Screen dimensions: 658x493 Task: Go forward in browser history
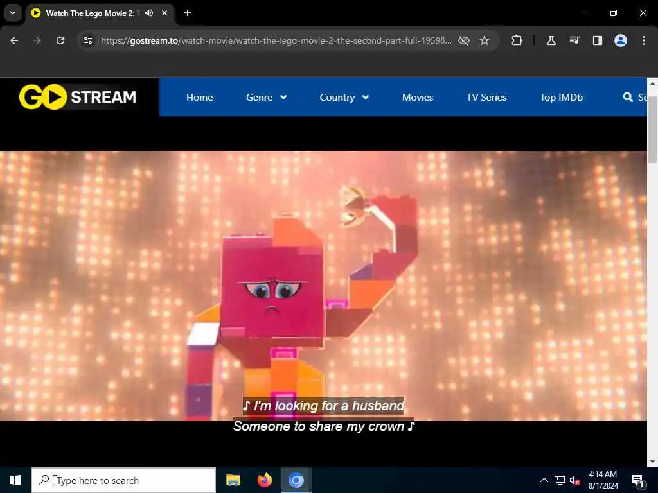pyautogui.click(x=37, y=40)
